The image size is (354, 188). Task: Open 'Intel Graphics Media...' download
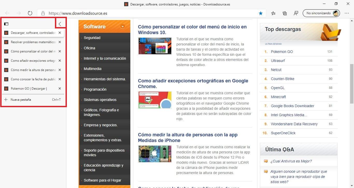289,115
